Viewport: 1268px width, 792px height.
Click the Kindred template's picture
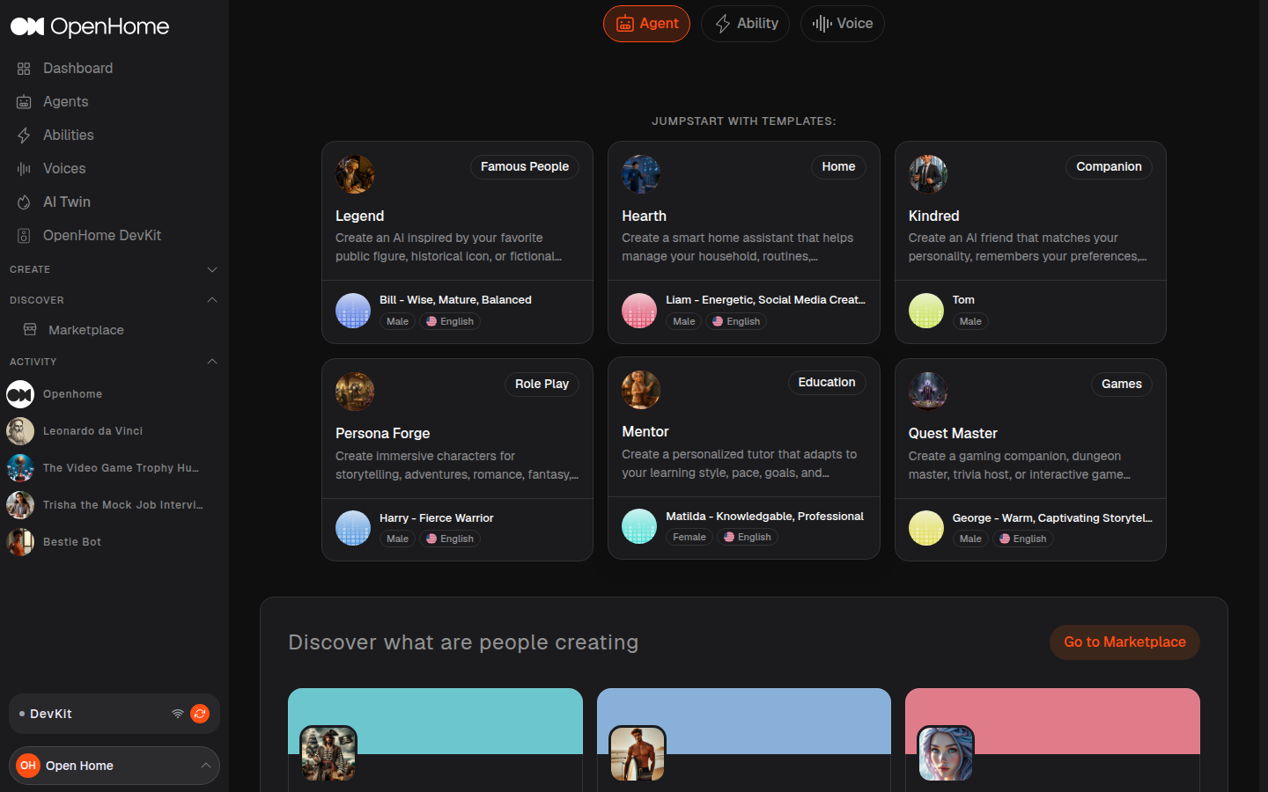[x=928, y=174]
